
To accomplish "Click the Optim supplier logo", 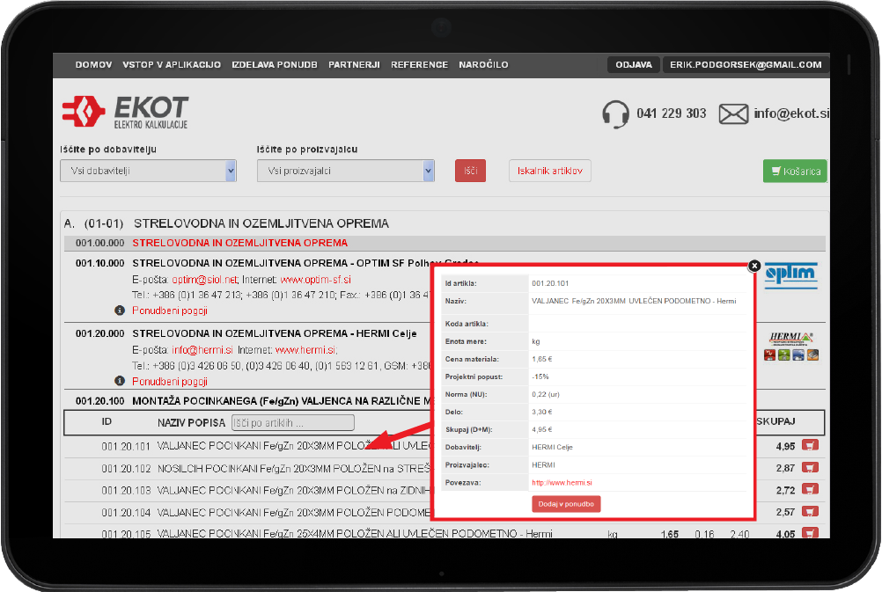I will click(x=790, y=275).
